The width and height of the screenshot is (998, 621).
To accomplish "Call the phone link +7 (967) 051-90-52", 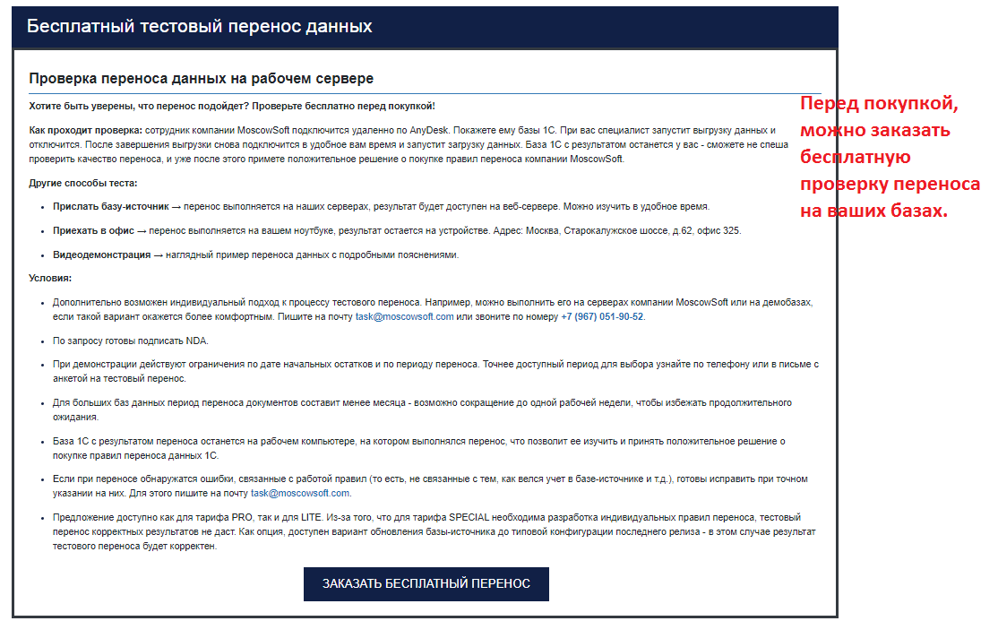I will coord(602,316).
